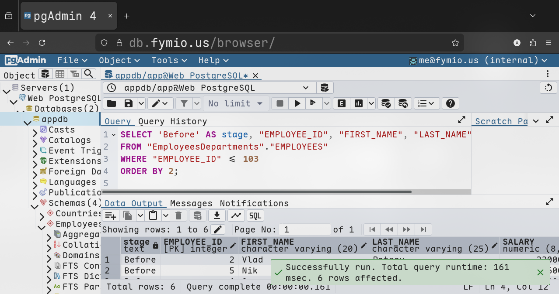Expand the Casts tree node
Screen dimensions: 559x294
(35, 130)
